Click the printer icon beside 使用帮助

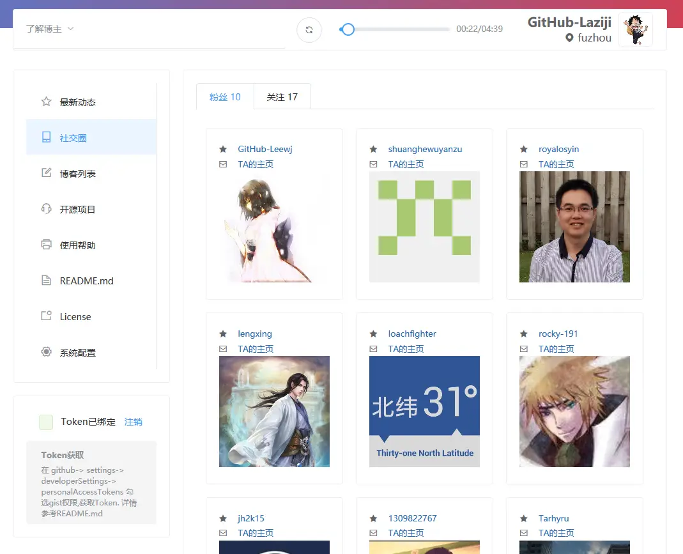(x=46, y=244)
